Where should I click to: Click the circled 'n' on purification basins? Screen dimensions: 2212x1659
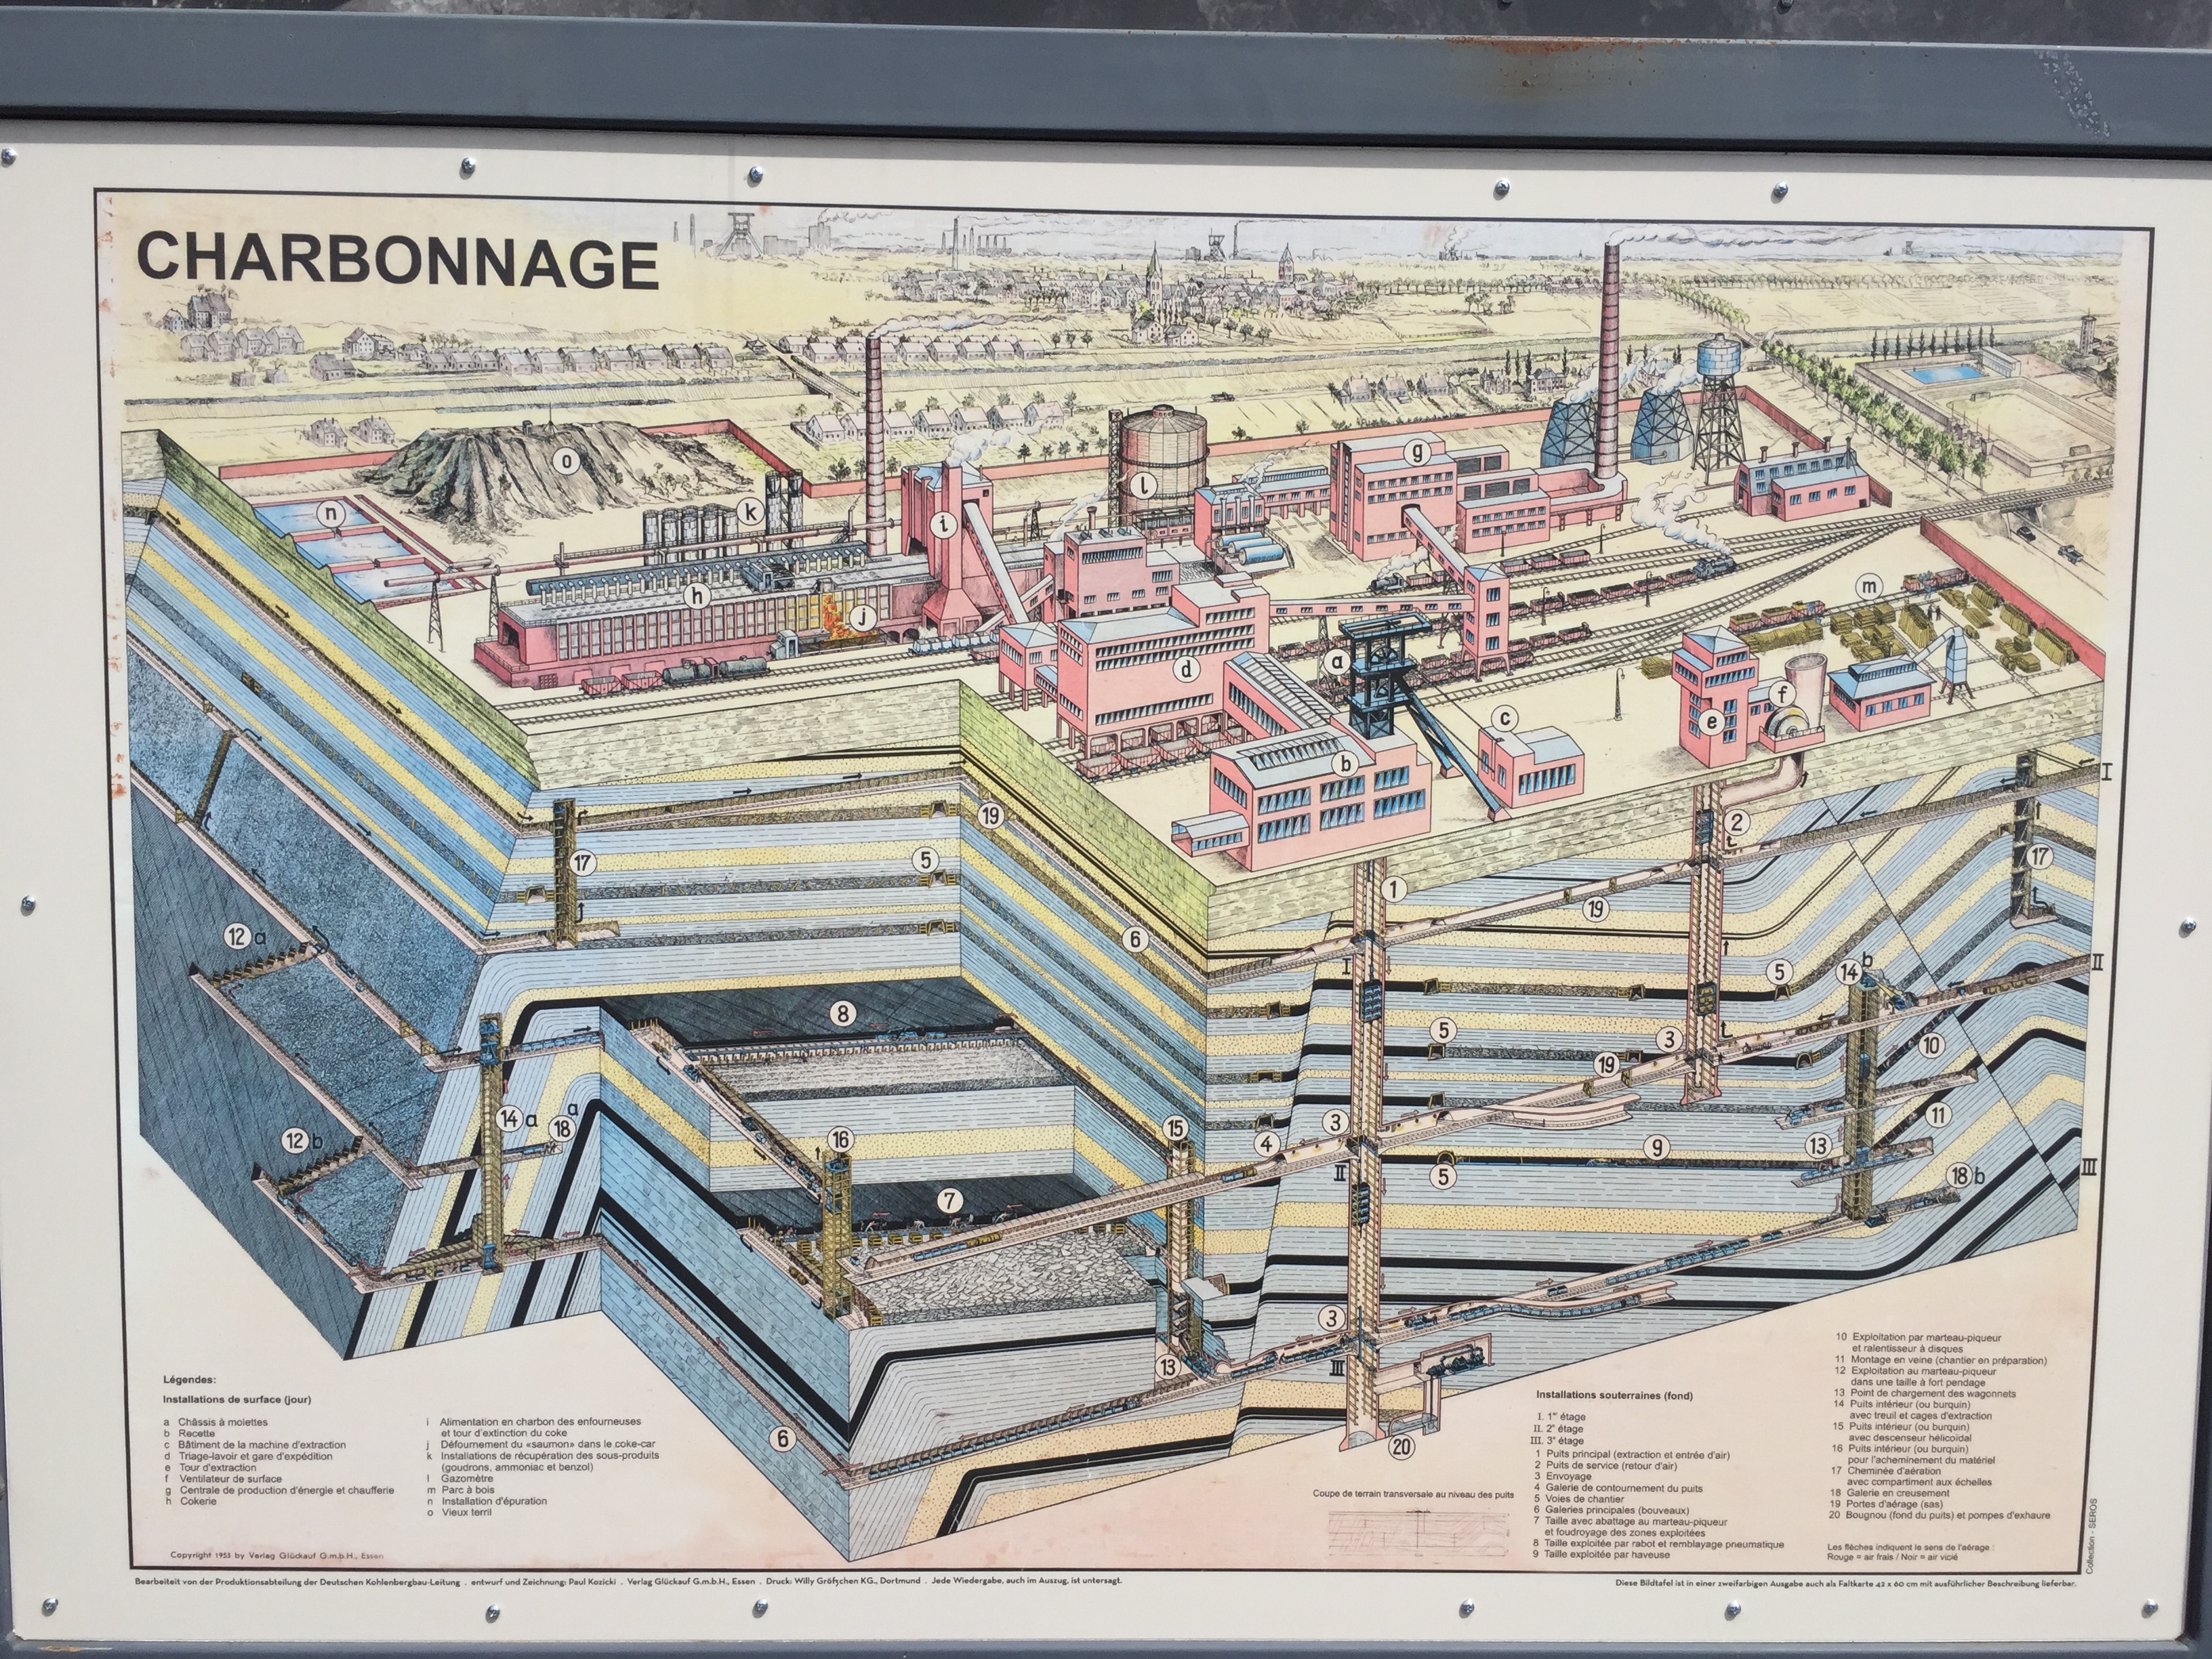pos(331,514)
